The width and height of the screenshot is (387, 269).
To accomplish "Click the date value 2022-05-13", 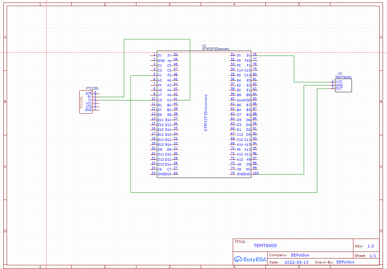I will click(x=296, y=262).
